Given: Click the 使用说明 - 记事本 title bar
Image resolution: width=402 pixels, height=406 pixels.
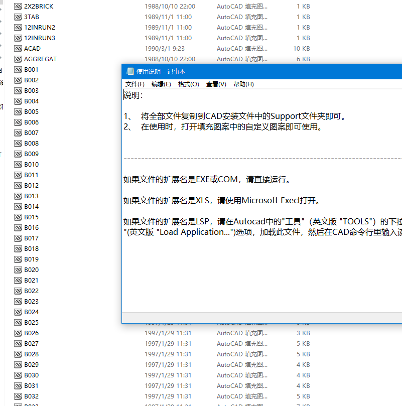Looking at the screenshot, I should [x=262, y=71].
